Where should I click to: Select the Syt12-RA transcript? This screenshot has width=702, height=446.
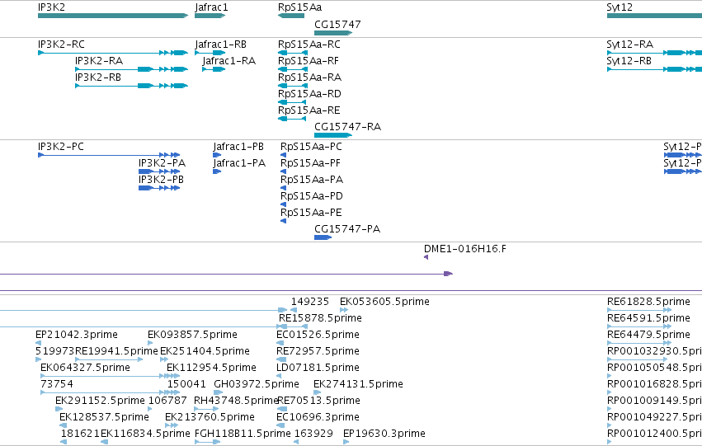[654, 53]
